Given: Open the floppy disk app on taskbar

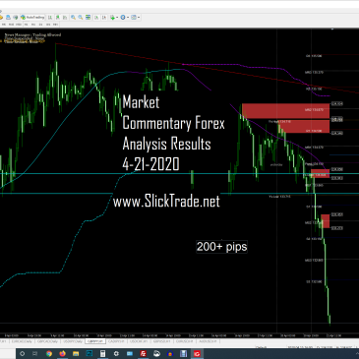Looking at the screenshot, I should (x=183, y=353).
